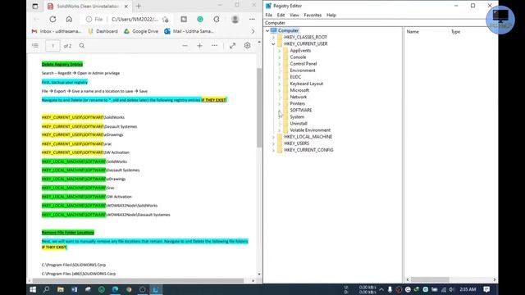Click the green Grammarly extension icon

point(200,20)
